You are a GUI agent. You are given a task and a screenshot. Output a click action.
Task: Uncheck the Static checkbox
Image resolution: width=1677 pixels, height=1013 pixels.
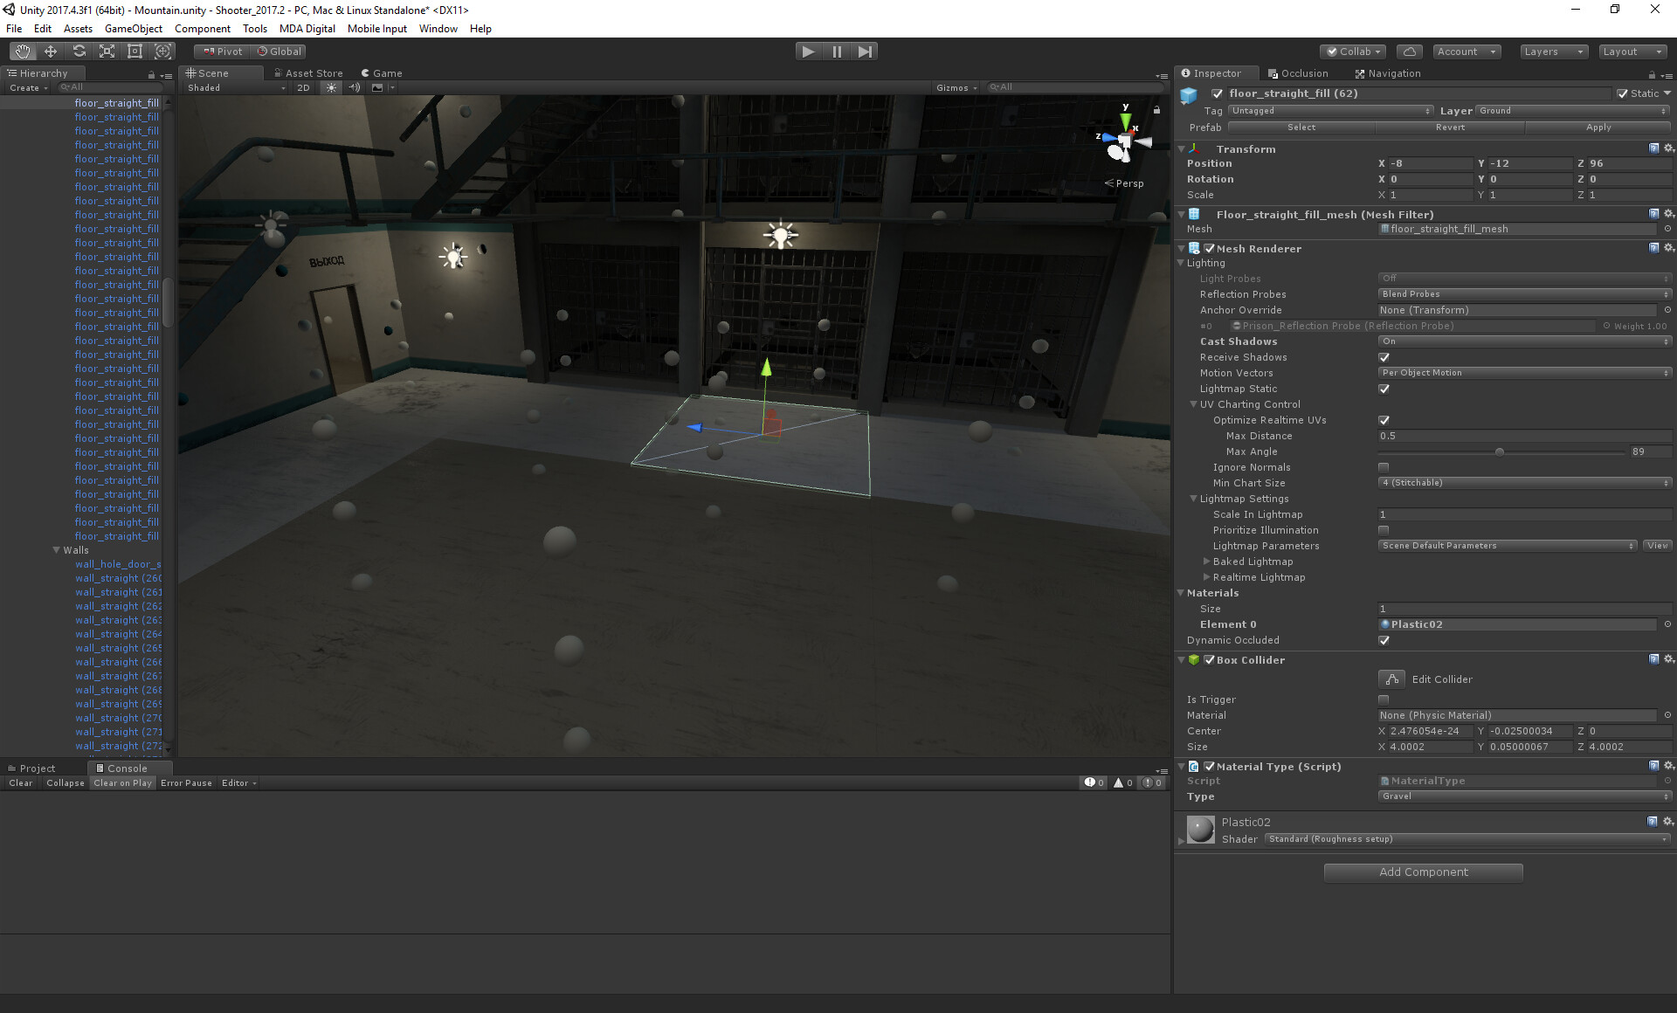point(1622,93)
